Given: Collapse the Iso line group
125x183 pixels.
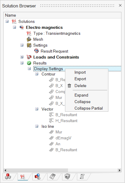Looking at the screenshot, I should point(37,126).
